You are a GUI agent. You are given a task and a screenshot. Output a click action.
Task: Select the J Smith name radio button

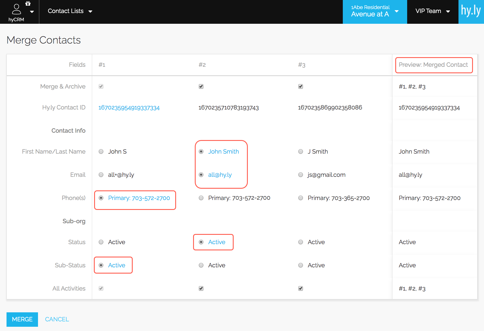tap(301, 151)
